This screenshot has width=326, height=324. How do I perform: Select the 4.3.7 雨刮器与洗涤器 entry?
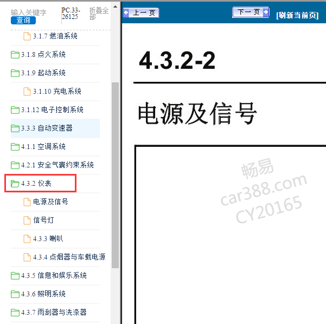click(54, 312)
